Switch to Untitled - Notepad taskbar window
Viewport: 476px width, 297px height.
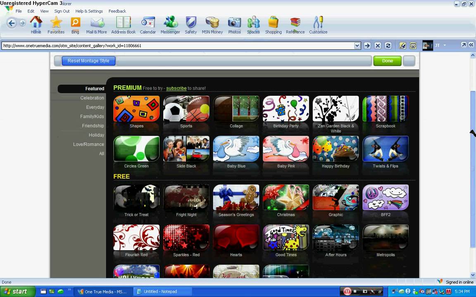pos(163,292)
